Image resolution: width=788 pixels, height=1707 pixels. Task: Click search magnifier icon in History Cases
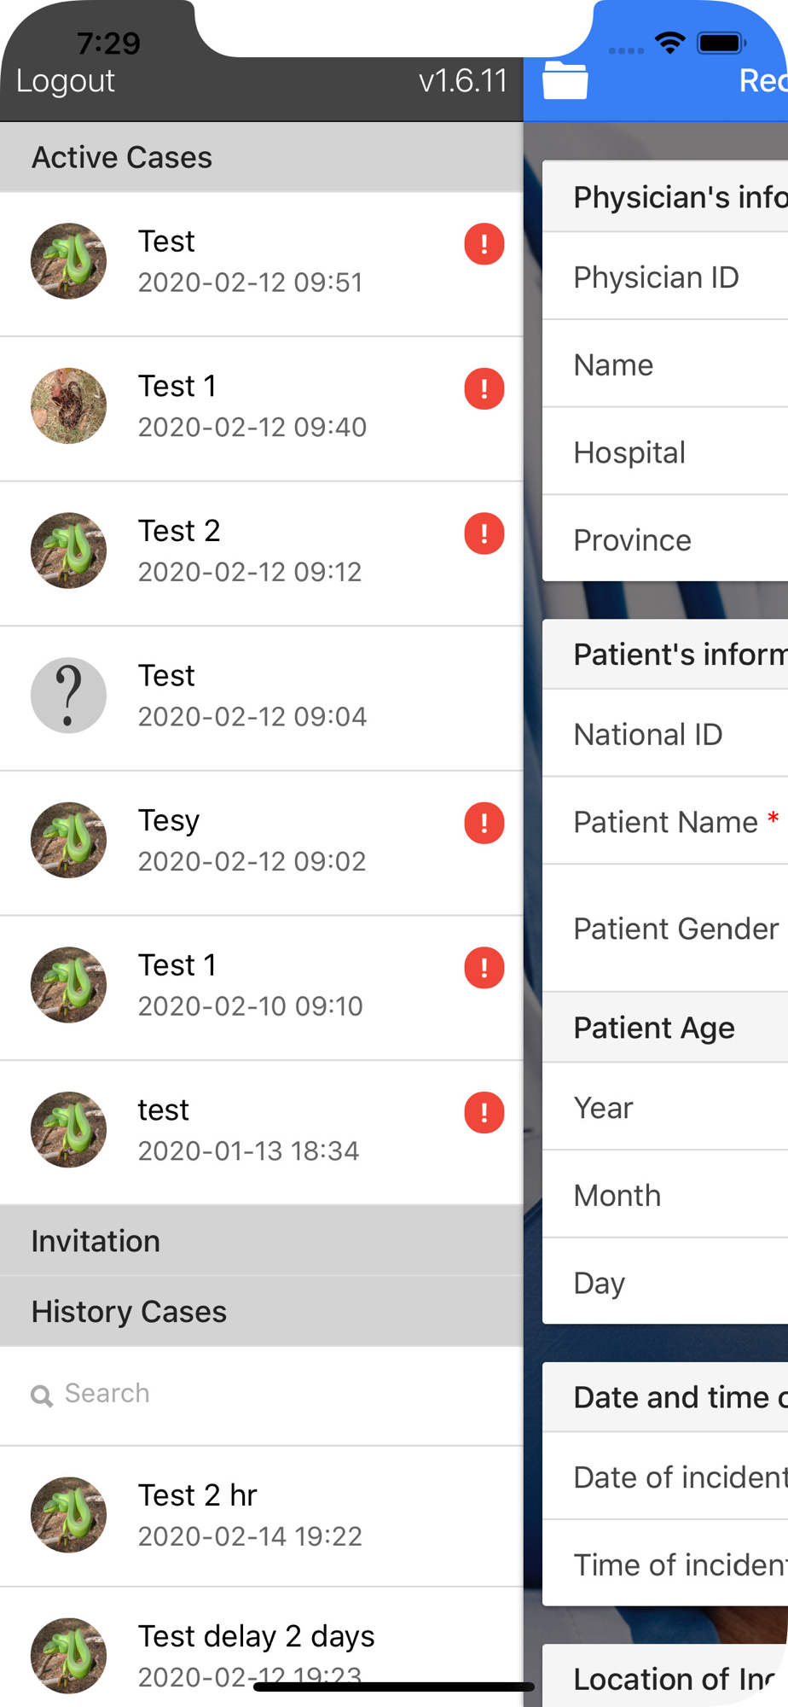coord(41,1395)
